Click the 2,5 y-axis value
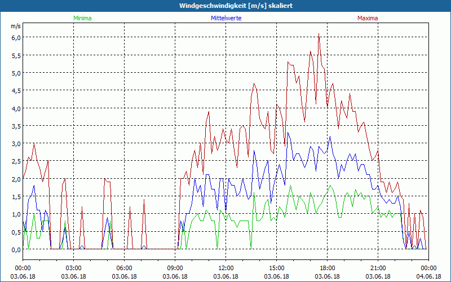451x282 pixels. (x=16, y=161)
